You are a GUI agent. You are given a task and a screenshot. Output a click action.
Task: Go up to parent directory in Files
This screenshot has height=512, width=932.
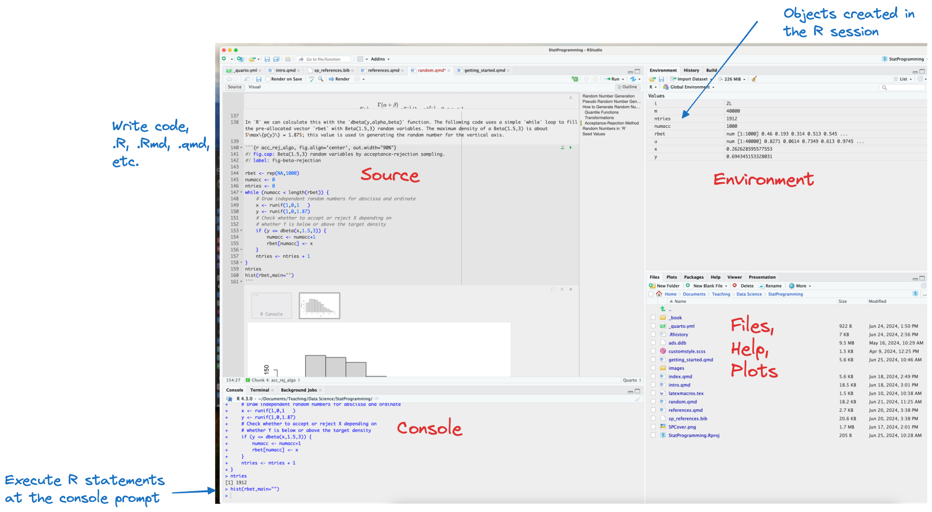(663, 309)
